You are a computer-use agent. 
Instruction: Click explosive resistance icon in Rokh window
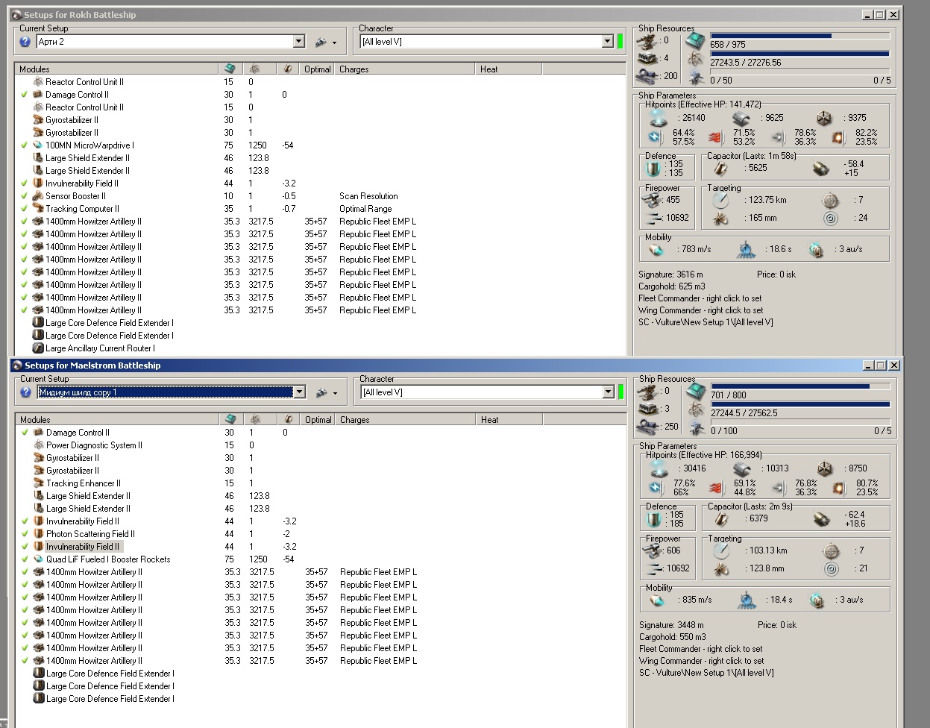coord(838,136)
